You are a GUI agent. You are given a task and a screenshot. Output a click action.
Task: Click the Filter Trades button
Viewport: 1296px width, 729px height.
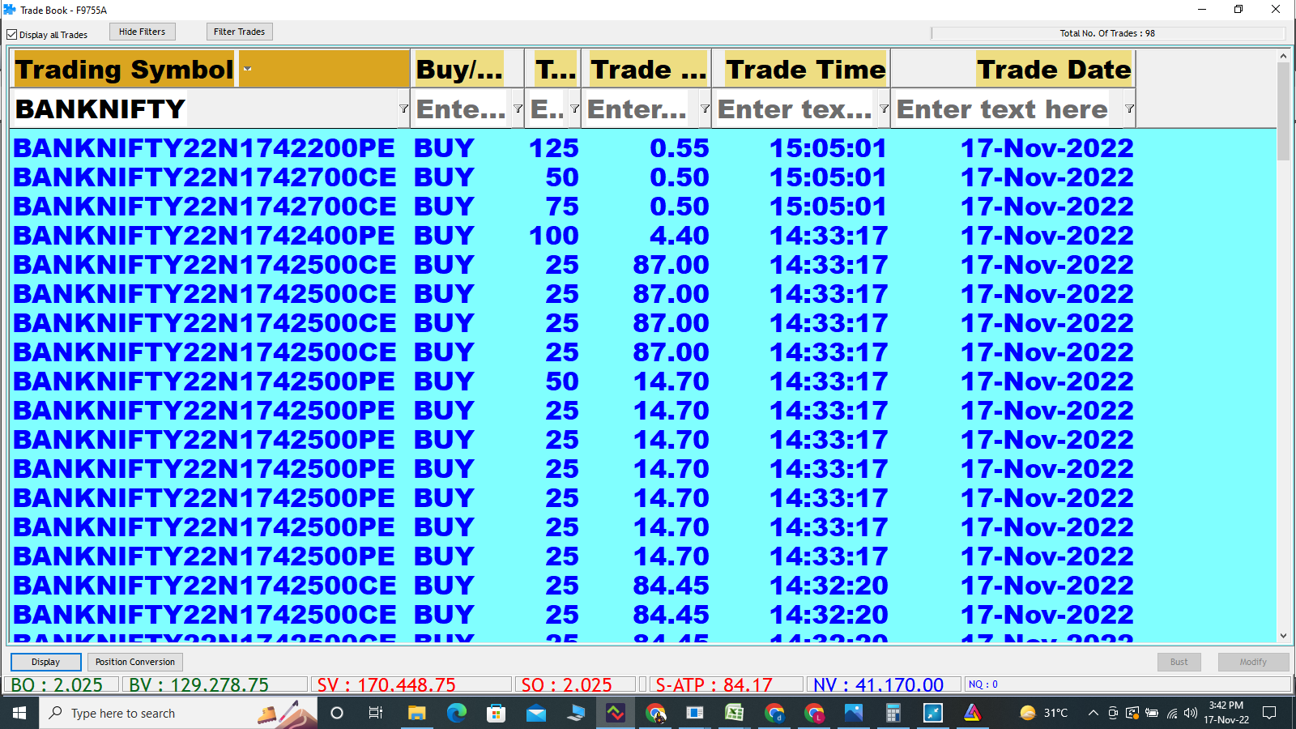(x=239, y=32)
